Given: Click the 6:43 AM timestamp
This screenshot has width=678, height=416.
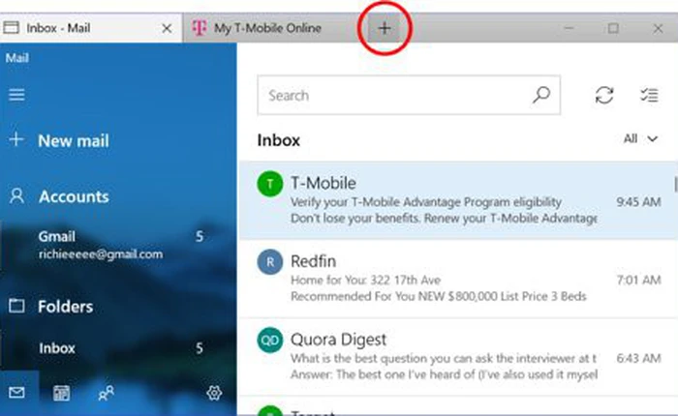Looking at the screenshot, I should click(x=638, y=358).
